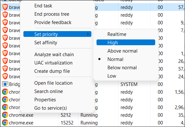This screenshot has height=127, width=185.
Task: Choose End task from context menu
Action: (x=43, y=6)
